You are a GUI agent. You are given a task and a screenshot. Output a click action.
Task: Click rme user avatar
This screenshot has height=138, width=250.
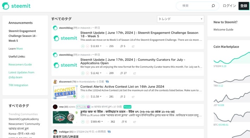coord(55,107)
